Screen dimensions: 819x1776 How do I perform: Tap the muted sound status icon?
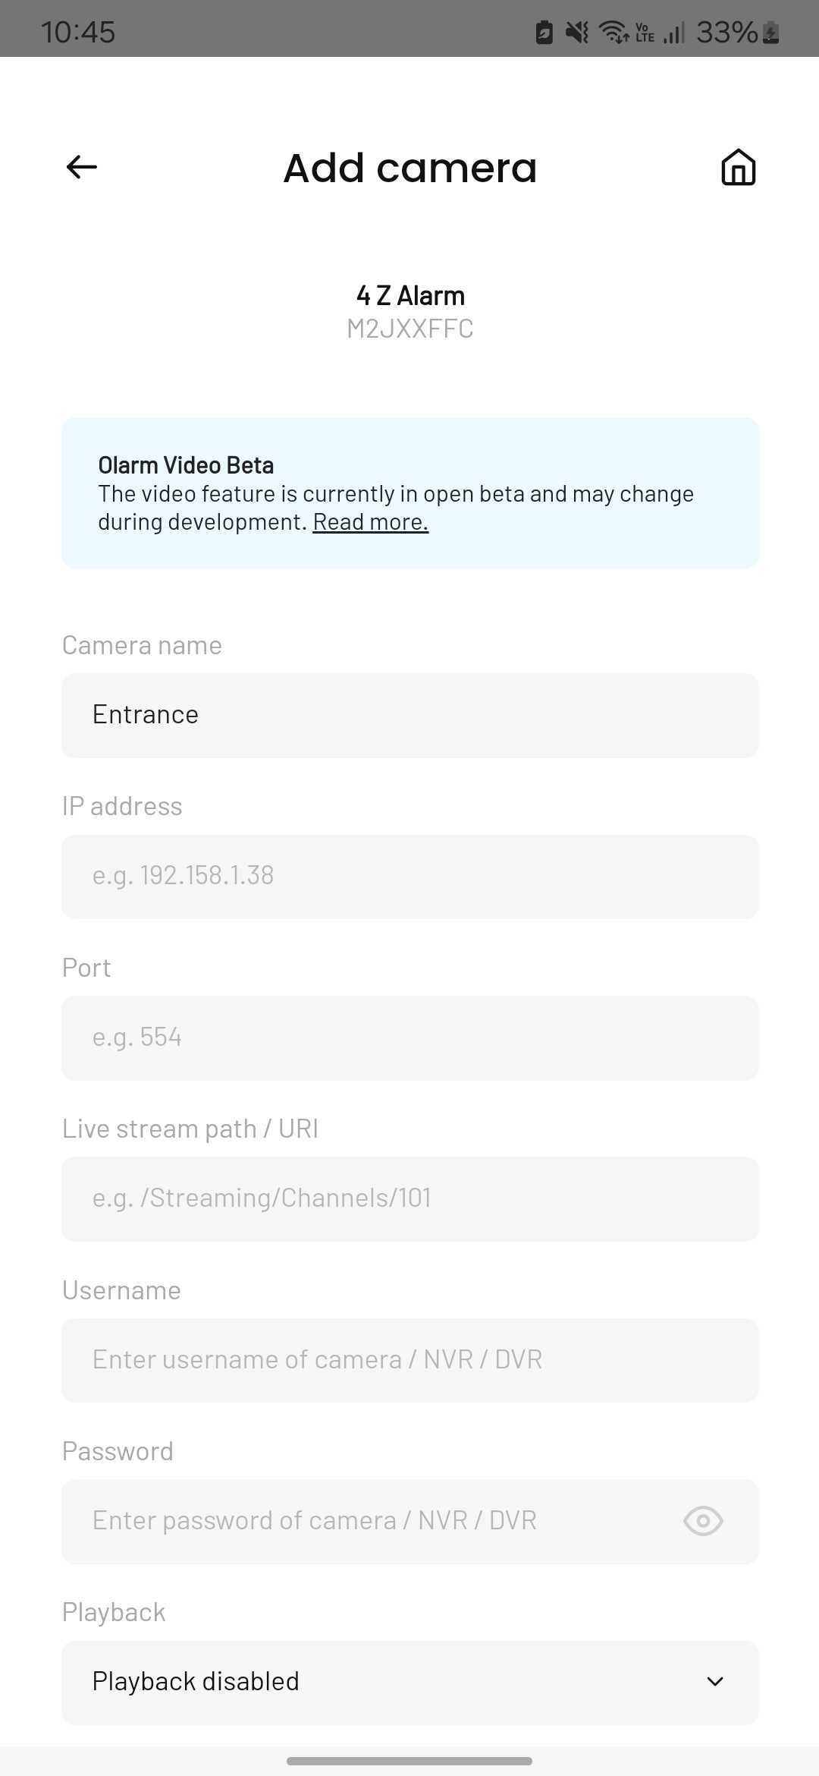(577, 32)
